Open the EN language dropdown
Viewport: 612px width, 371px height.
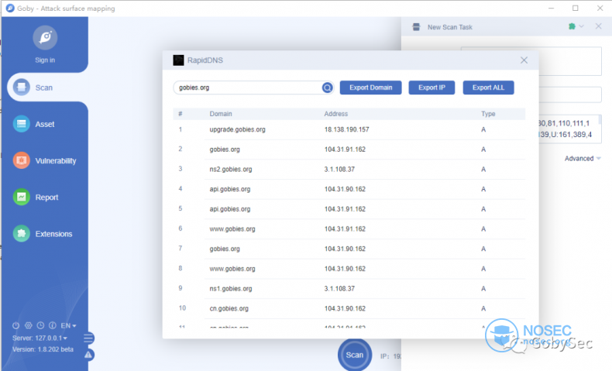click(68, 325)
